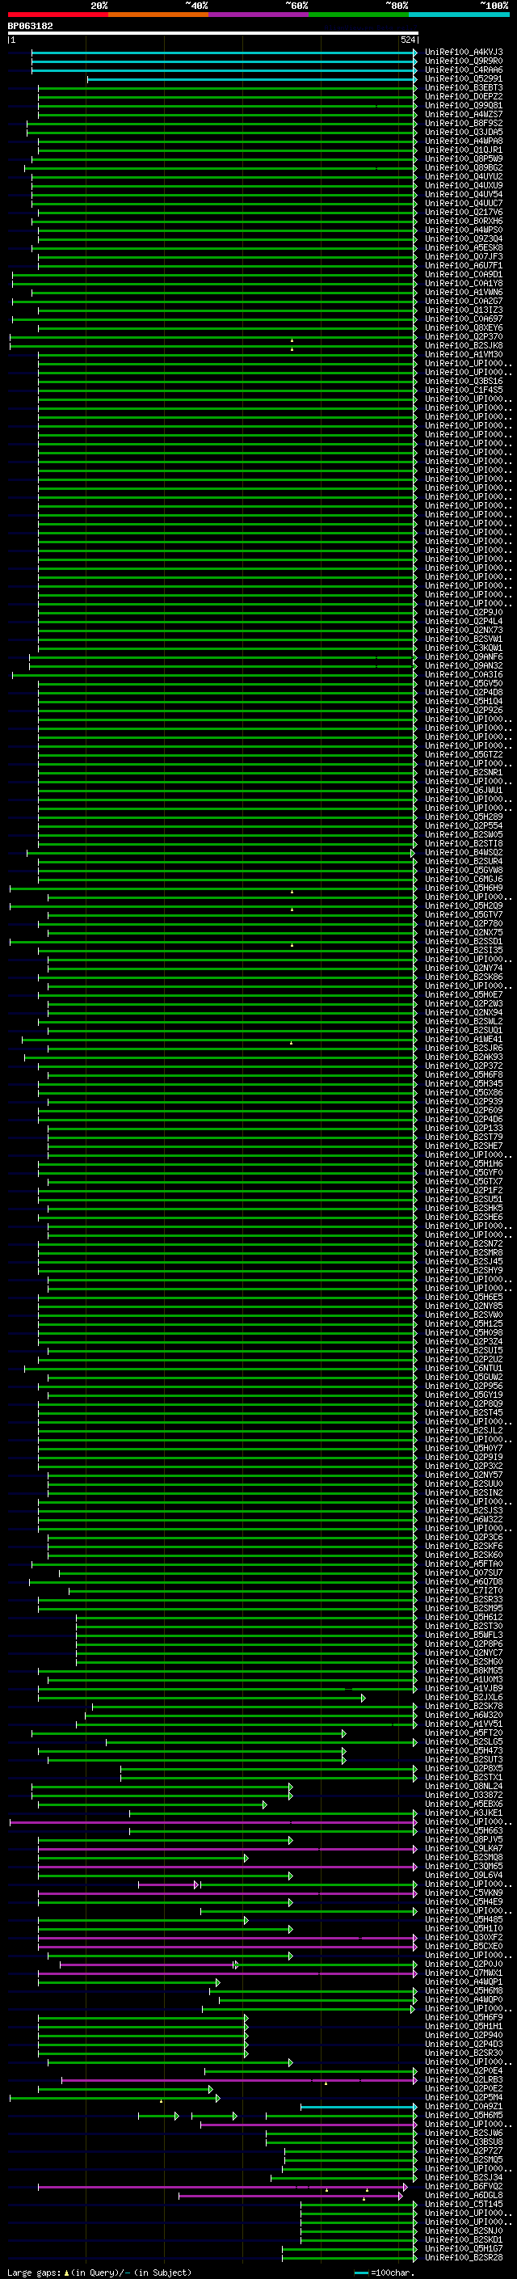Select hit label UniRef100_Q89BG2
The height and width of the screenshot is (2279, 517).
tap(464, 167)
